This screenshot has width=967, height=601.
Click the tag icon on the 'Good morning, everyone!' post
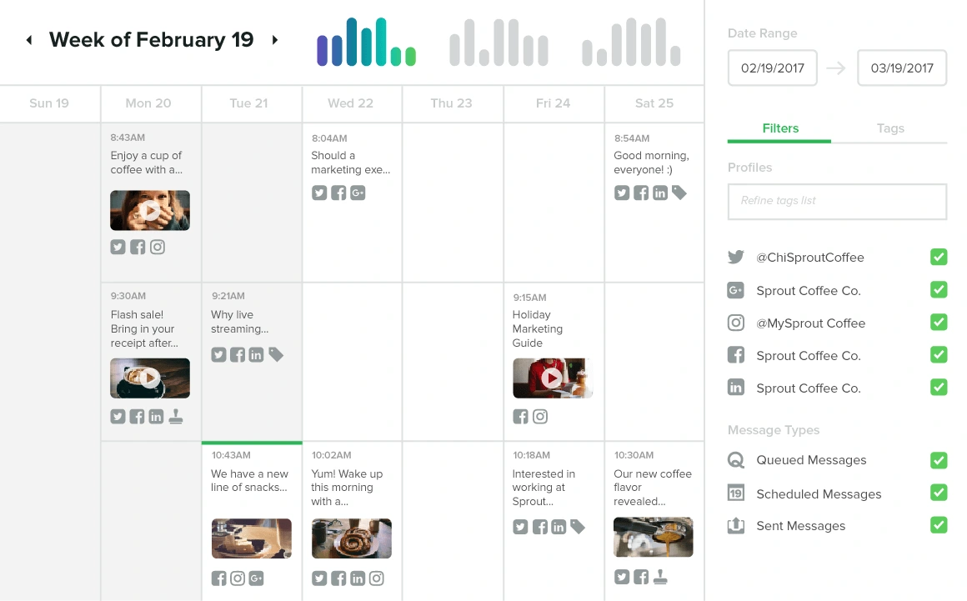tap(679, 193)
